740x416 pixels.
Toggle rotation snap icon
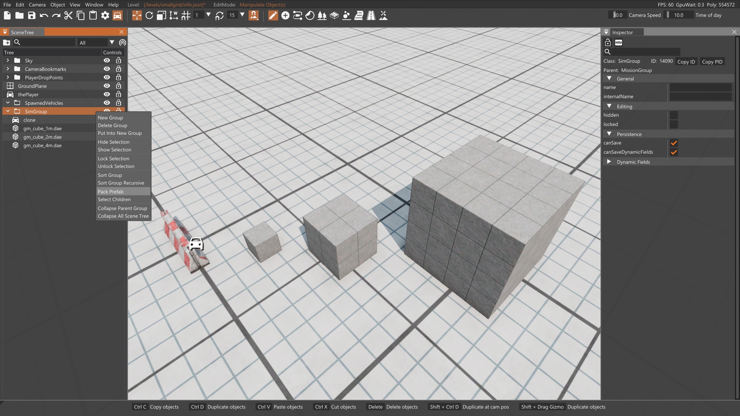pos(219,15)
